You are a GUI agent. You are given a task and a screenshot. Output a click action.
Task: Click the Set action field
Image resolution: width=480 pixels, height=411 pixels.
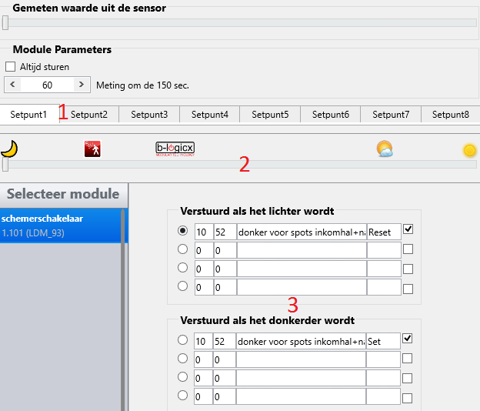tap(383, 341)
